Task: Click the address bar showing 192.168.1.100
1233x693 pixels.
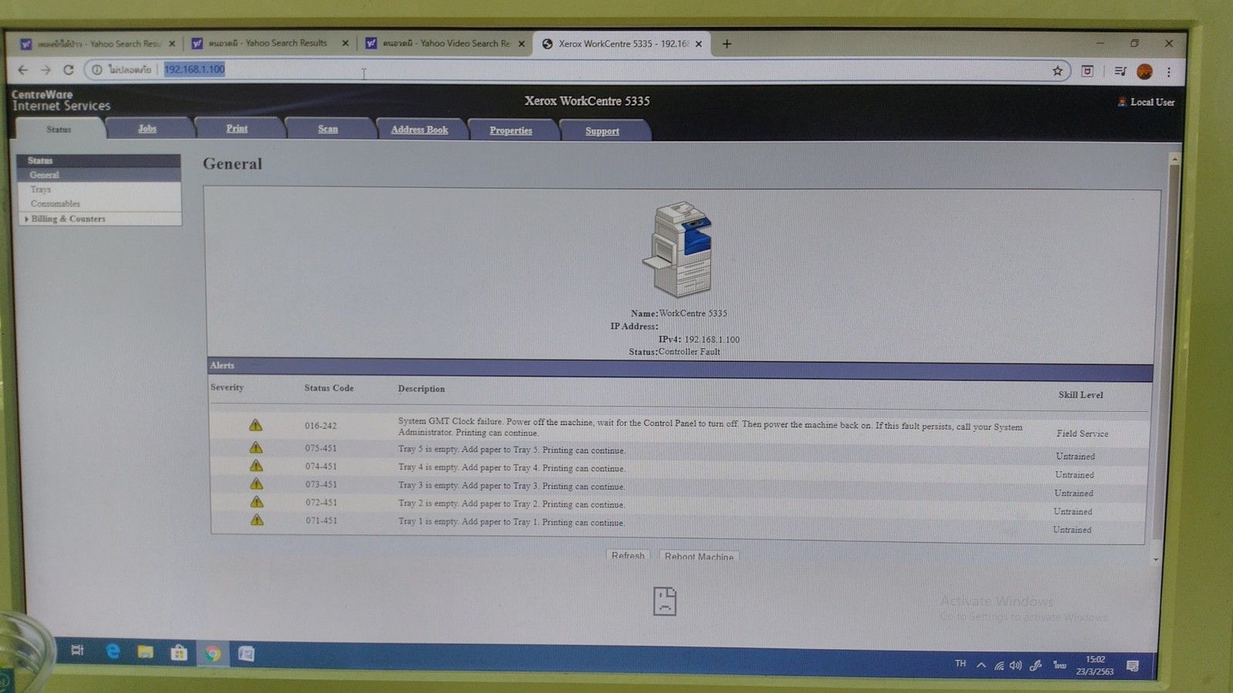Action: pyautogui.click(x=539, y=70)
